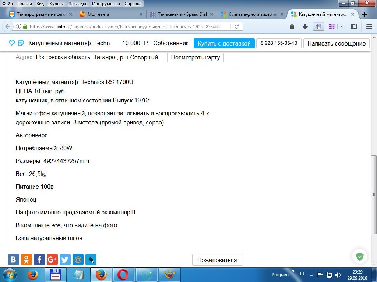Click the page vertical scrollbar thumb
377x282 pixels.
[374, 195]
